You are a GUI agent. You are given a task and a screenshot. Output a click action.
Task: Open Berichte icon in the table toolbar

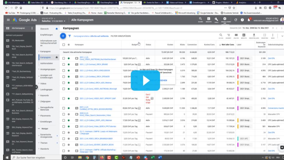pyautogui.click(x=244, y=36)
